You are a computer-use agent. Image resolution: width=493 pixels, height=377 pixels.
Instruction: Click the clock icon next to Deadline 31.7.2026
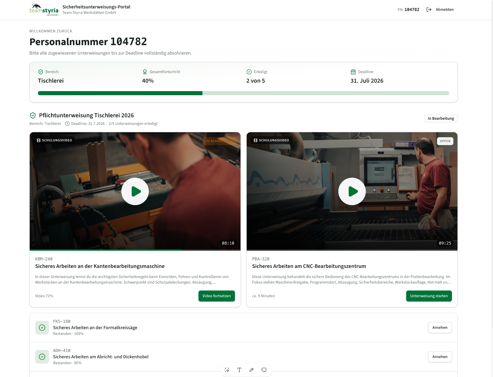pos(67,124)
